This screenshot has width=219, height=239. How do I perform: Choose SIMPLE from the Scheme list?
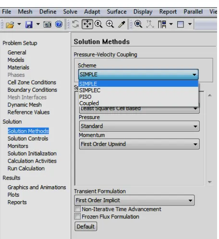click(x=139, y=84)
